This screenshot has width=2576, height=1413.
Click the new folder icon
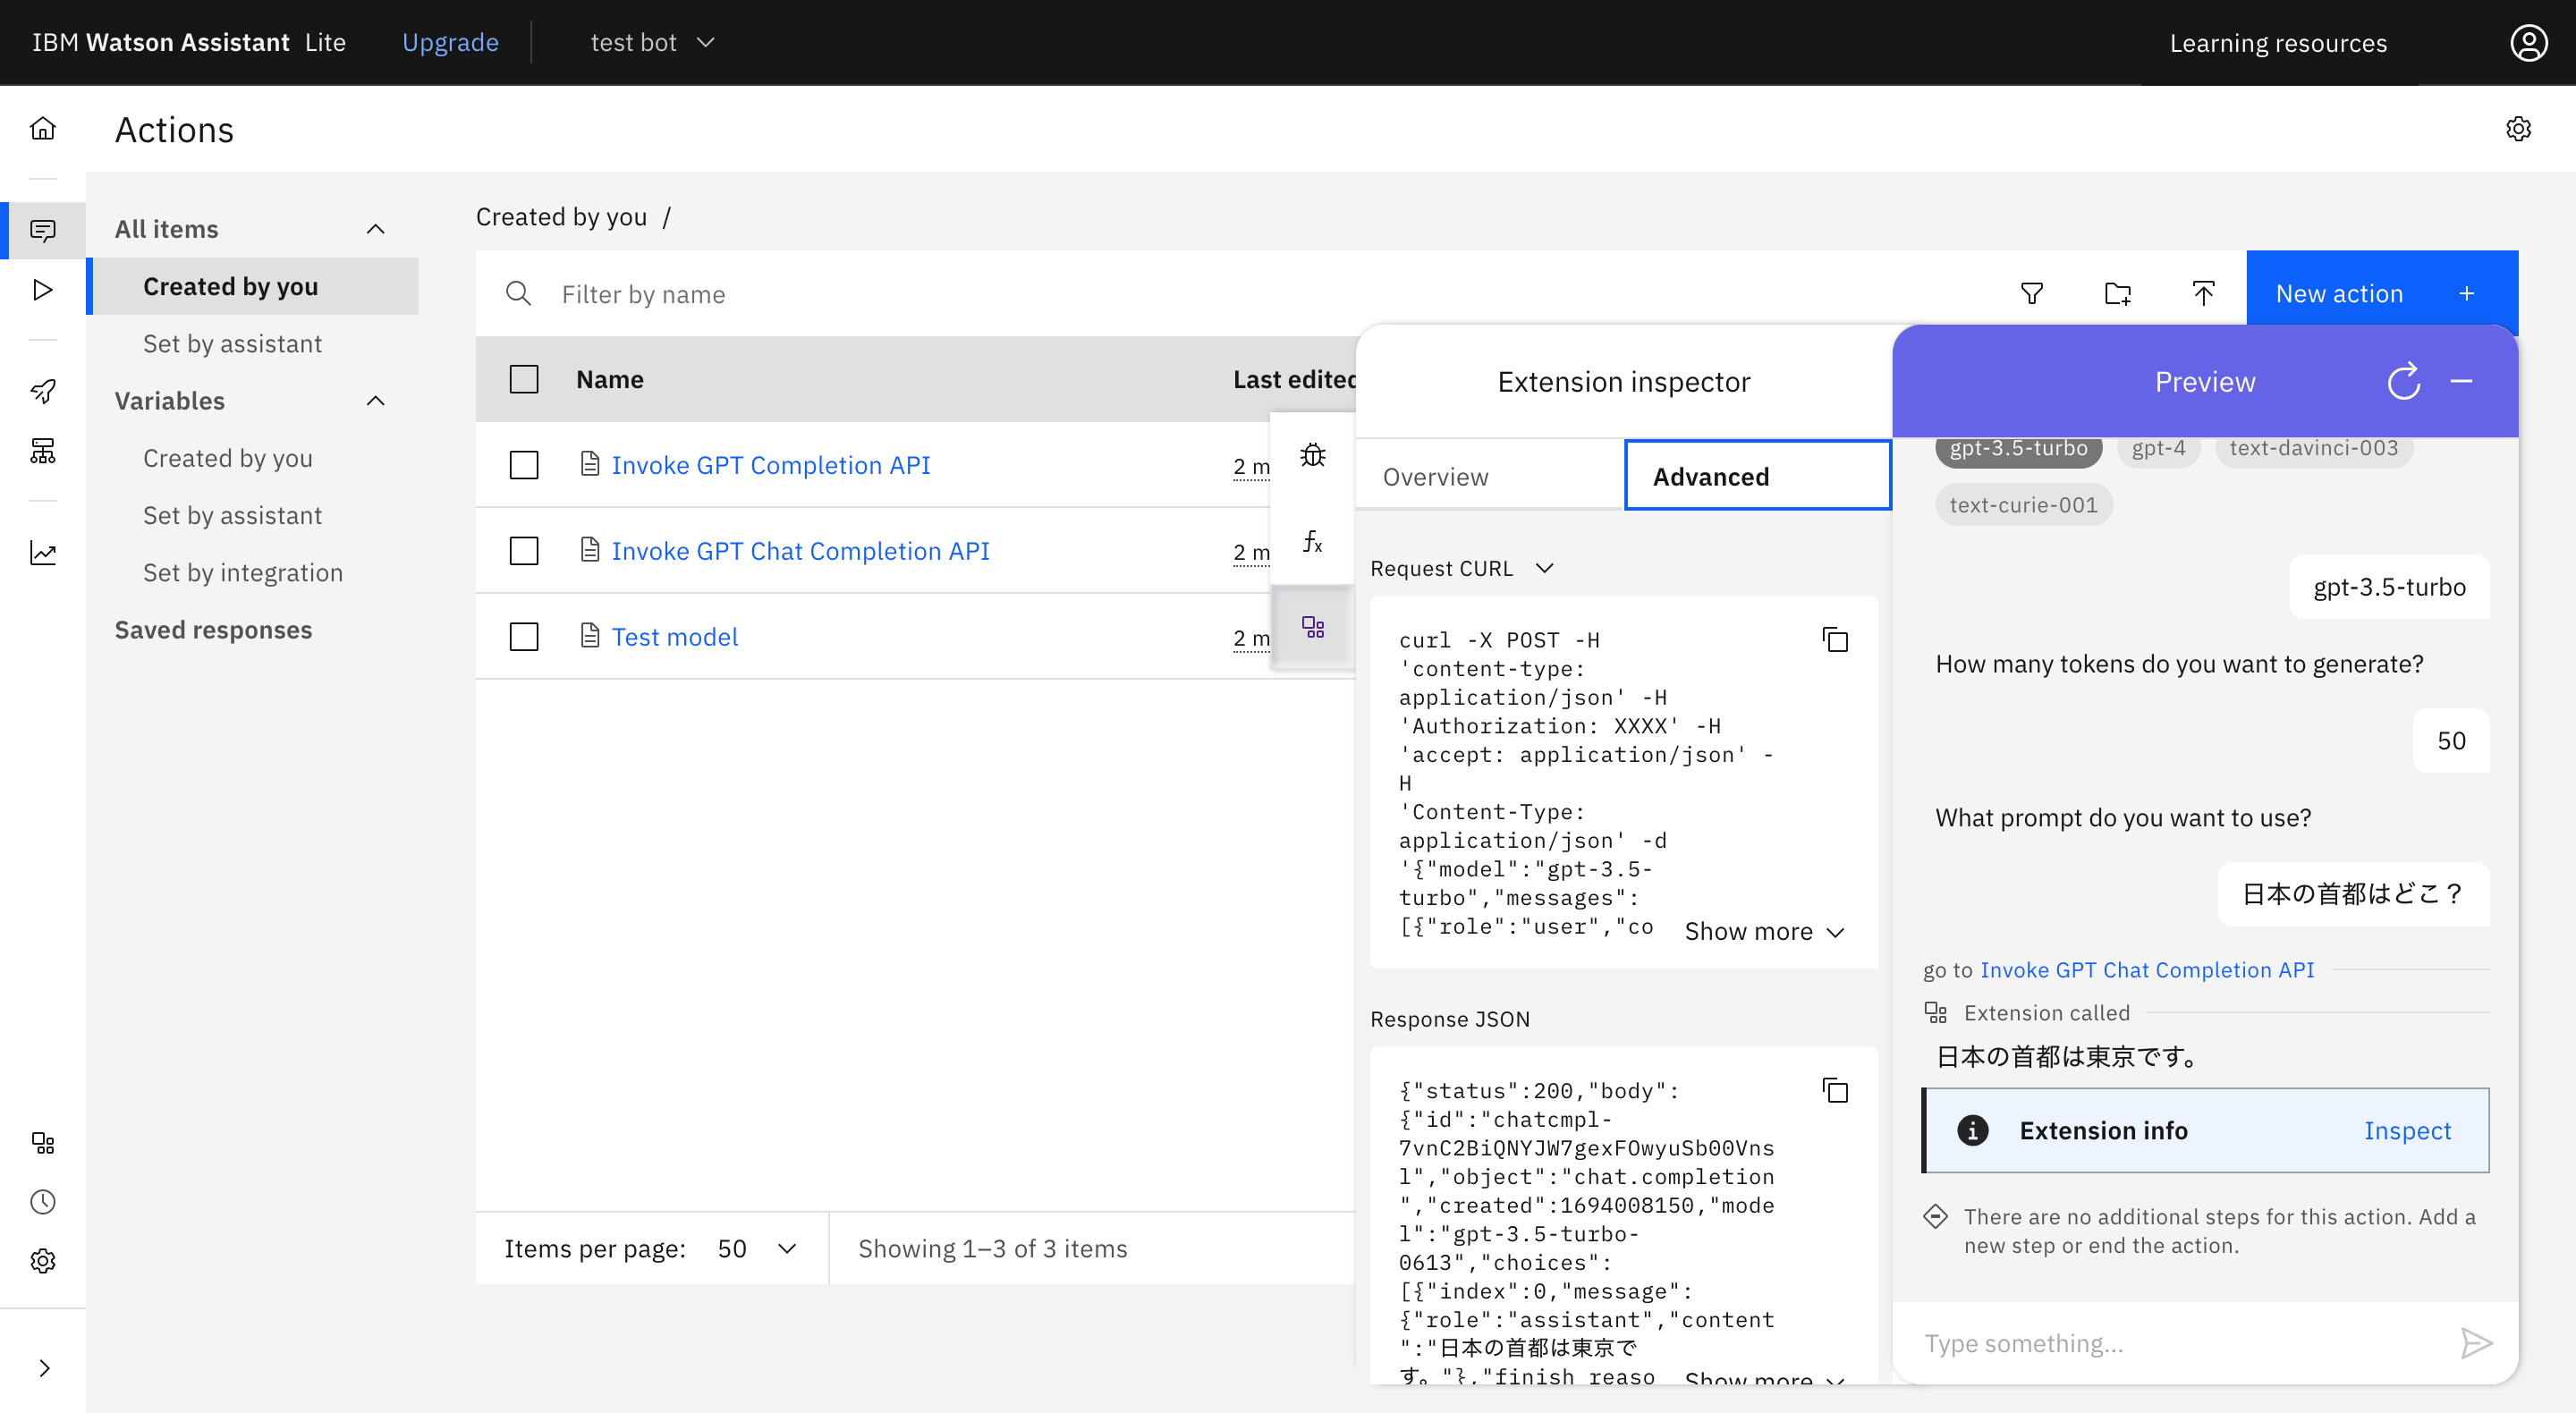[2117, 294]
